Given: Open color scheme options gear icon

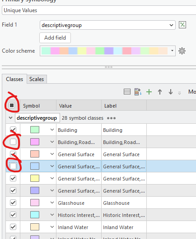Looking at the screenshot, I should [x=182, y=51].
